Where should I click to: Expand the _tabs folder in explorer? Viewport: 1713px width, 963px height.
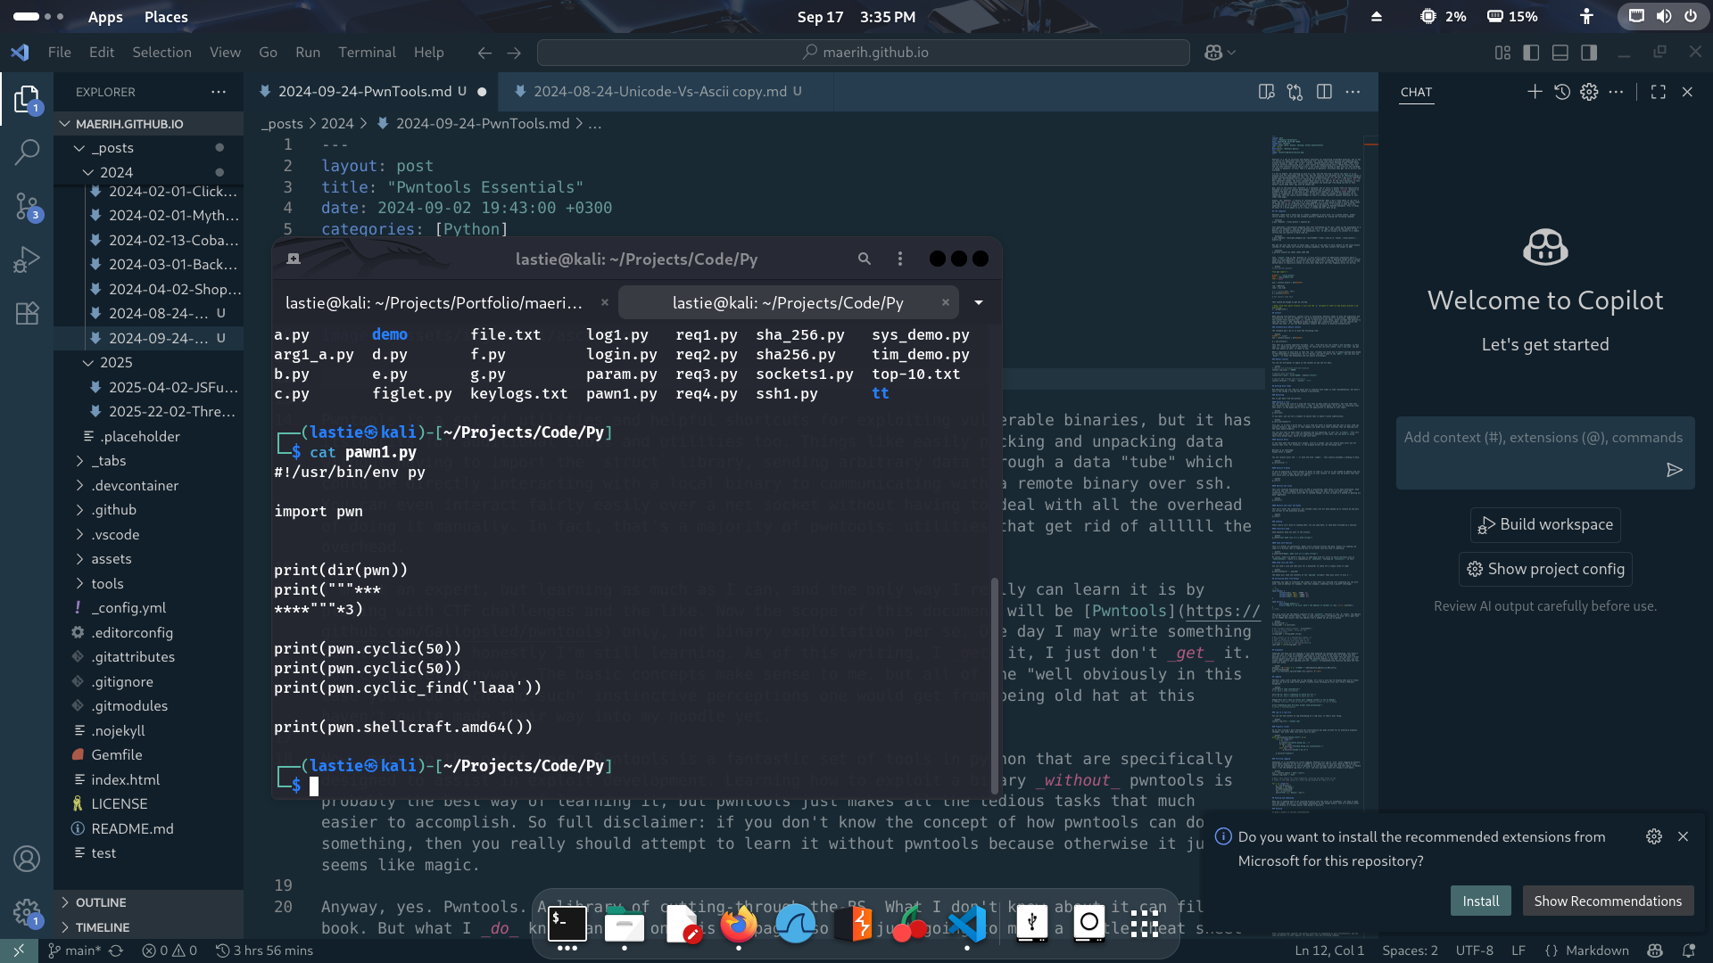(x=108, y=460)
